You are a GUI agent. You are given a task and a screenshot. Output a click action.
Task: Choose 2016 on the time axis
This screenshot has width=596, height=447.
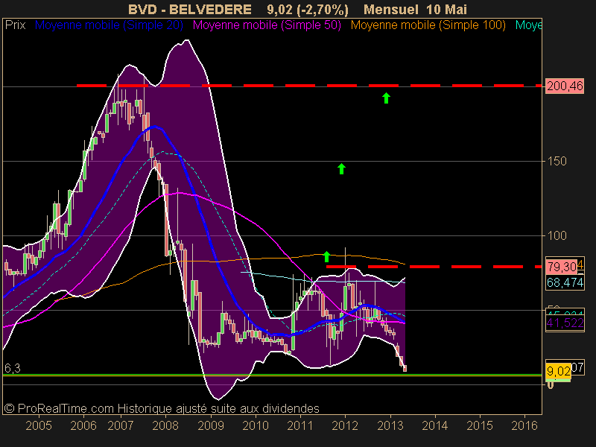(x=524, y=425)
